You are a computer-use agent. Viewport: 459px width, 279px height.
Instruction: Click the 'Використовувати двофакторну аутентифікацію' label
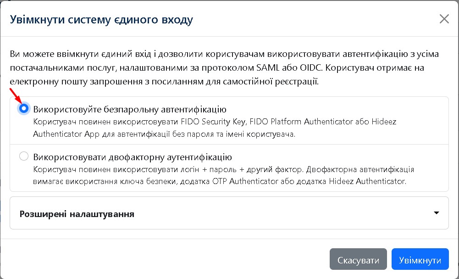[133, 157]
